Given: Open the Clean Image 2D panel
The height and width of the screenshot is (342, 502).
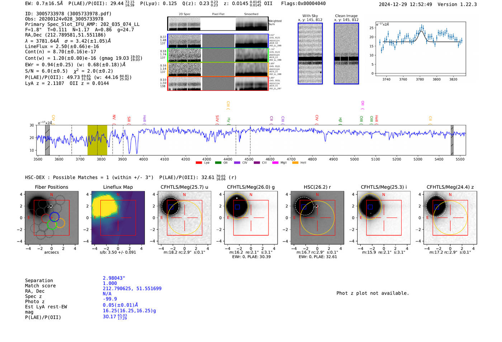Looking at the screenshot, I should 346,53.
